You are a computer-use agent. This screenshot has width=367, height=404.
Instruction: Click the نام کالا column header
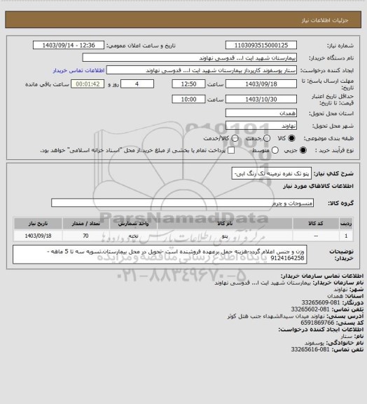[x=225, y=223]
